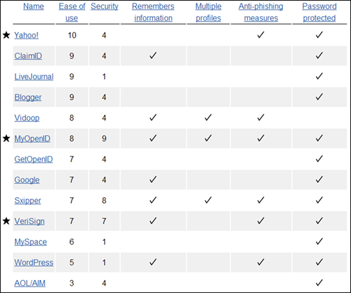Click Vidoop's multiple profiles checkmark
351x293 pixels.
point(208,117)
